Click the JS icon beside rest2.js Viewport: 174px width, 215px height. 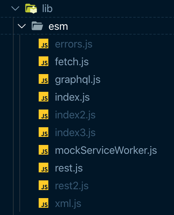(43, 185)
